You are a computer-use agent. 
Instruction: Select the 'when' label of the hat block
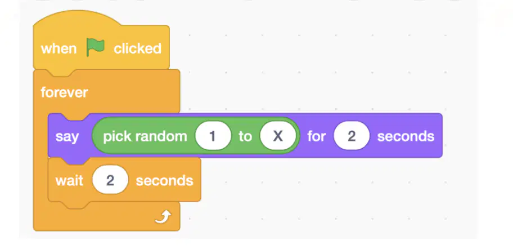pyautogui.click(x=58, y=48)
